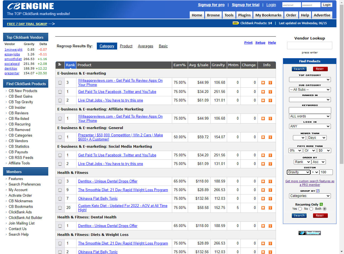Image resolution: width=344 pixels, height=254 pixels.
Task: Open the Custom Gravity dropdown
Action: [299, 172]
